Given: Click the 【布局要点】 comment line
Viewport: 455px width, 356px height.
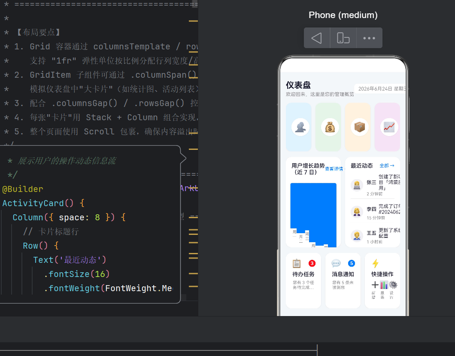Looking at the screenshot, I should [x=38, y=32].
